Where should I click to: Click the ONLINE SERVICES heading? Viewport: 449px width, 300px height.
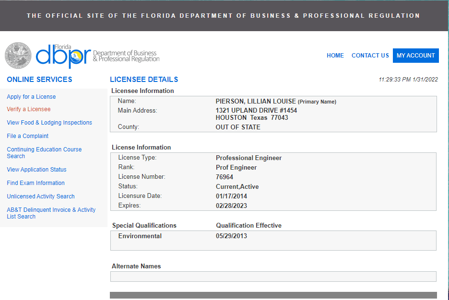pos(39,80)
